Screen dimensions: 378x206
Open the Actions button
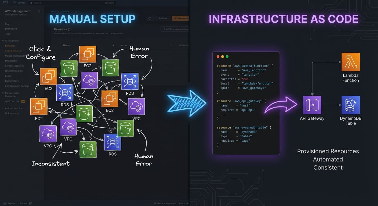pyautogui.click(x=162, y=18)
